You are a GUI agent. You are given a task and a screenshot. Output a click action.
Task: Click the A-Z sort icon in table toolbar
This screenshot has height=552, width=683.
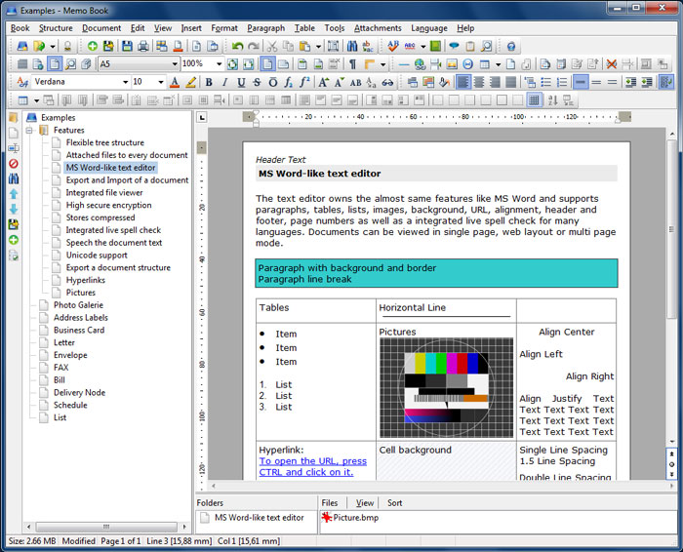[553, 100]
